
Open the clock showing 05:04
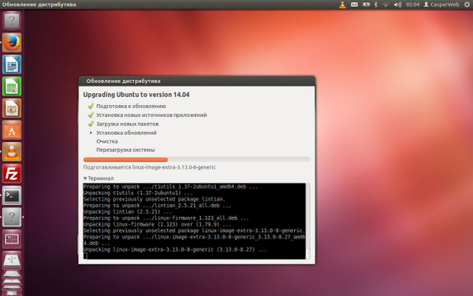click(x=412, y=5)
